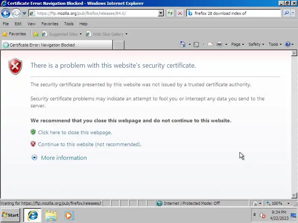
Task: Open a new blank tab
Action: coord(118,45)
